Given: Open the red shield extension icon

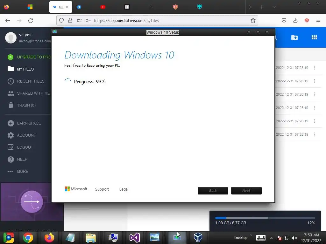Looking at the screenshot, I should click(x=307, y=20).
